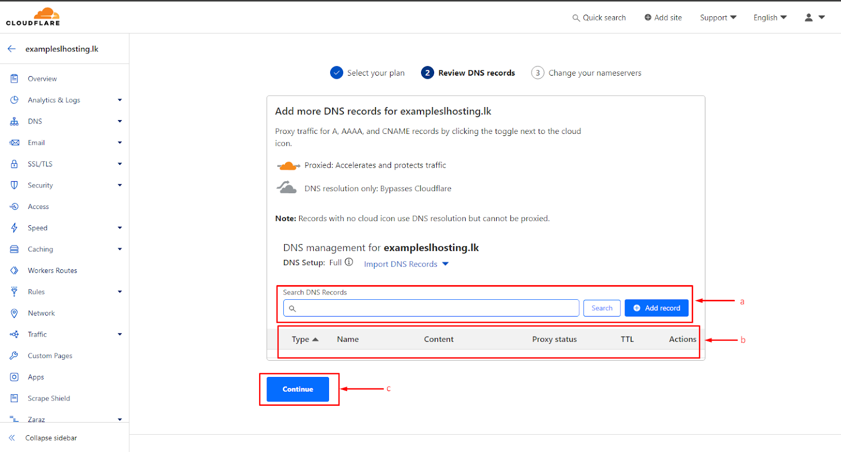This screenshot has width=841, height=452.
Task: Expand the Analytics & Logs submenu arrow
Action: [120, 100]
